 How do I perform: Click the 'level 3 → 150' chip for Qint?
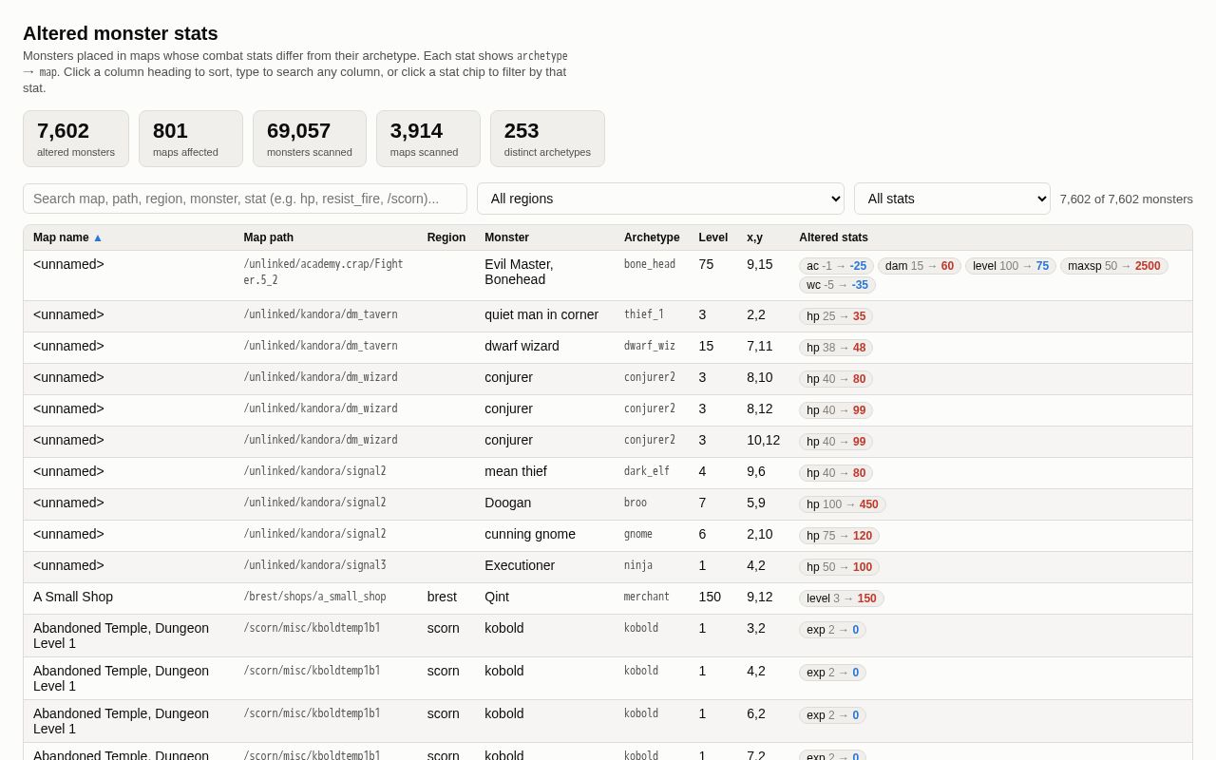[842, 598]
